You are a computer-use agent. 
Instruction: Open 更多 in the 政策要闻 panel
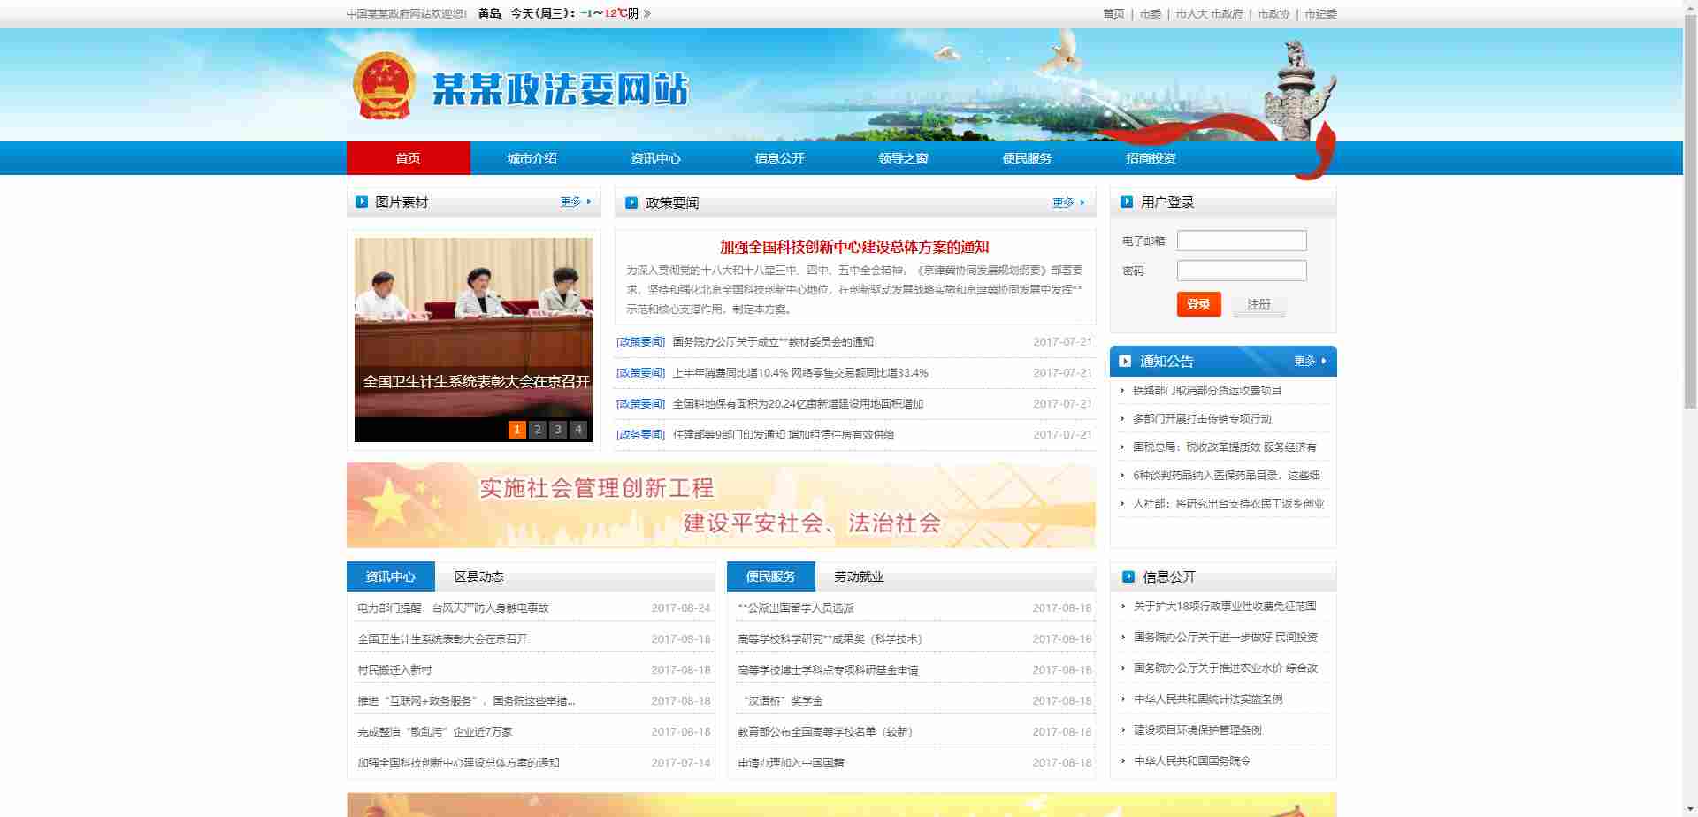(x=1068, y=202)
